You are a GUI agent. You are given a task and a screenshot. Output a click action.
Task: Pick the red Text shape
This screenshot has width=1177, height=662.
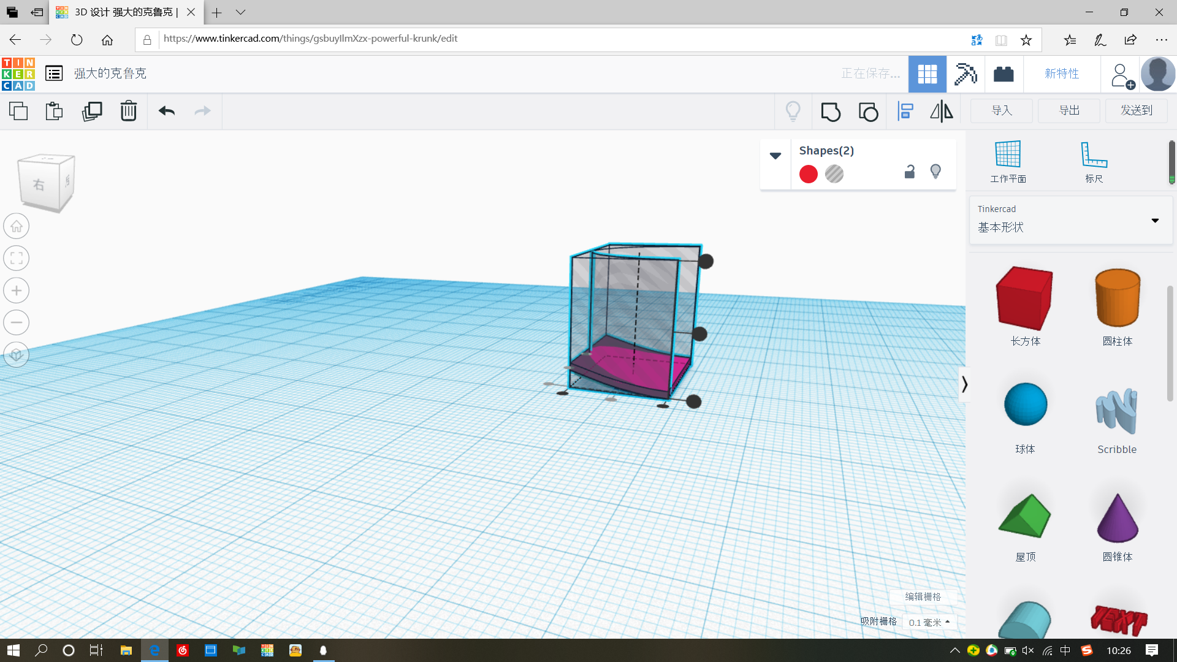(1119, 620)
